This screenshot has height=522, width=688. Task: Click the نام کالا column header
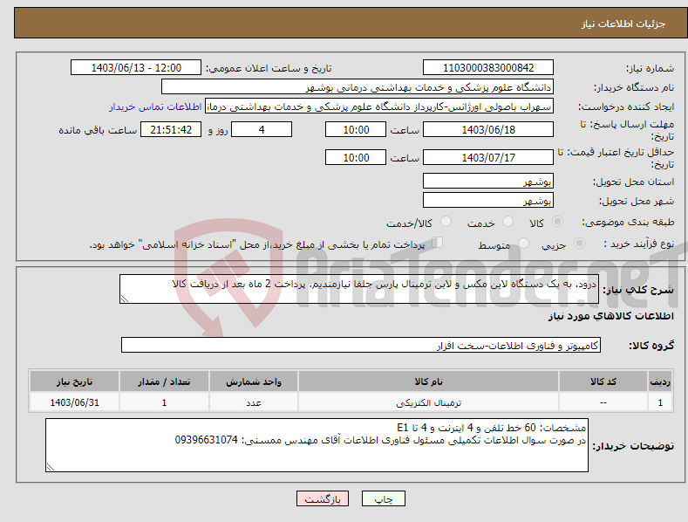(428, 381)
